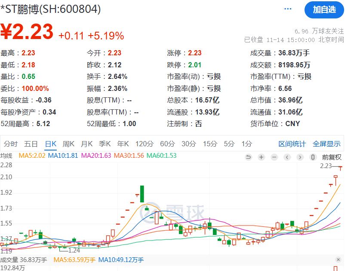Viewport: 351px width, 271px height.
Task: Click the undo/reset chart icon
Action: [249, 157]
